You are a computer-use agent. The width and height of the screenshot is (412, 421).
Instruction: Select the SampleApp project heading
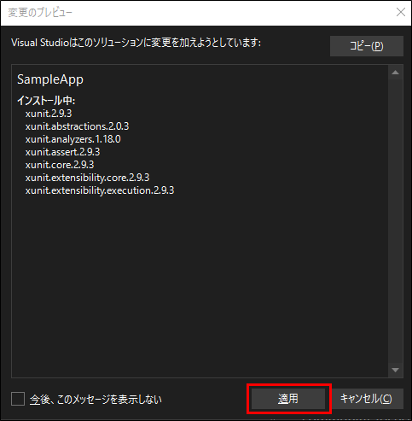50,79
